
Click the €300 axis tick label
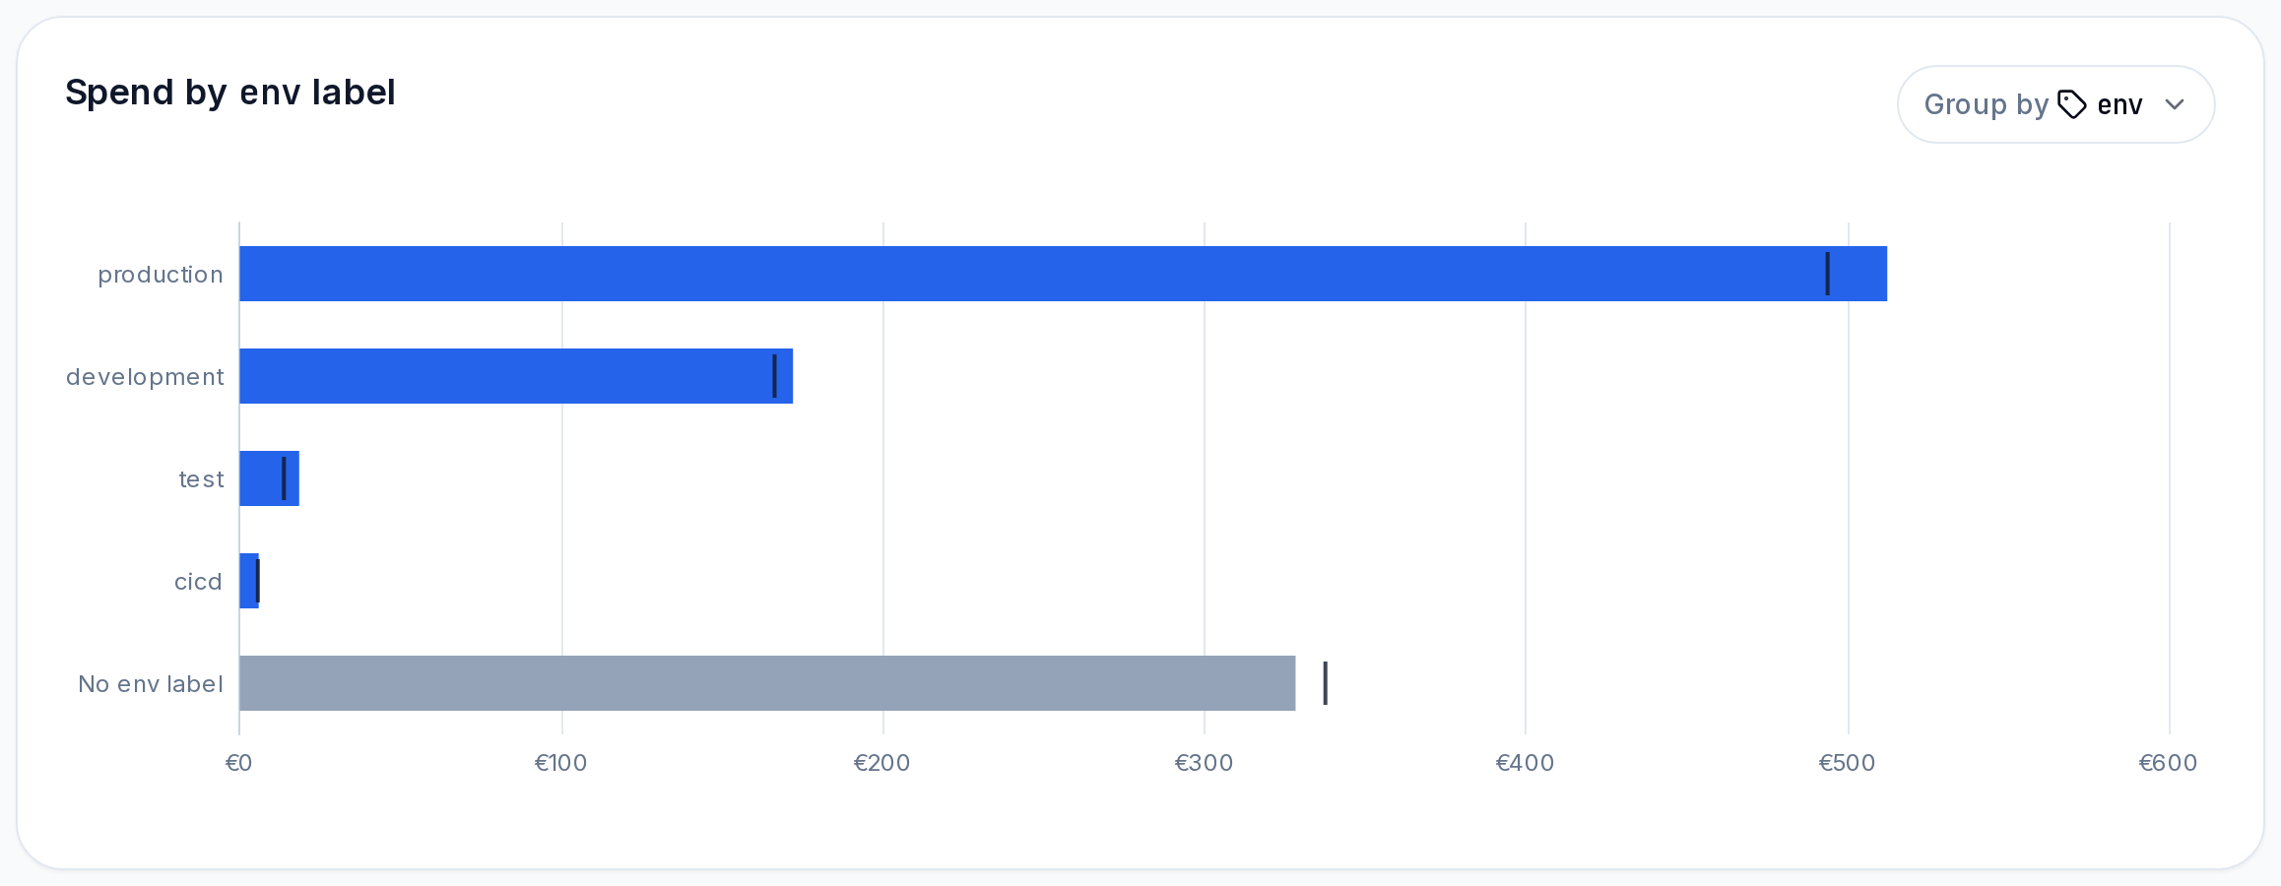point(1204,763)
